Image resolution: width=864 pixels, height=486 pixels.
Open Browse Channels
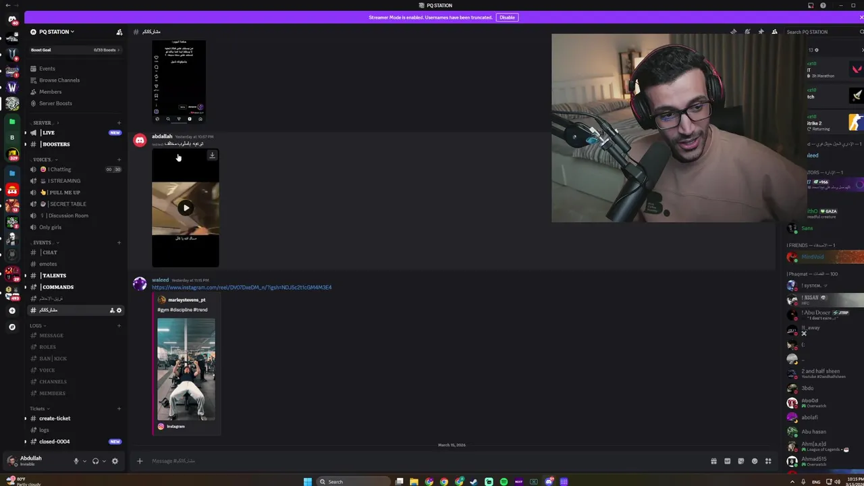(59, 80)
